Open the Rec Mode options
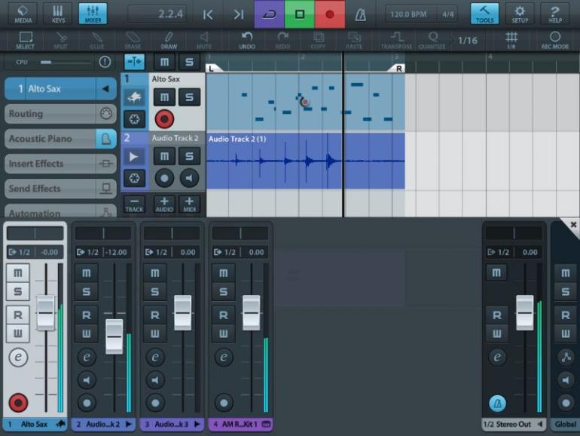Image resolution: width=580 pixels, height=436 pixels. pos(555,40)
